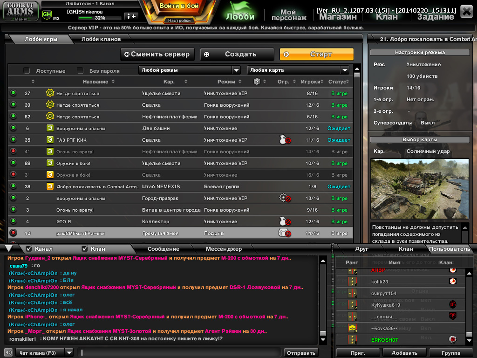
Task: Sort room list by Огр. column
Action: click(x=286, y=82)
